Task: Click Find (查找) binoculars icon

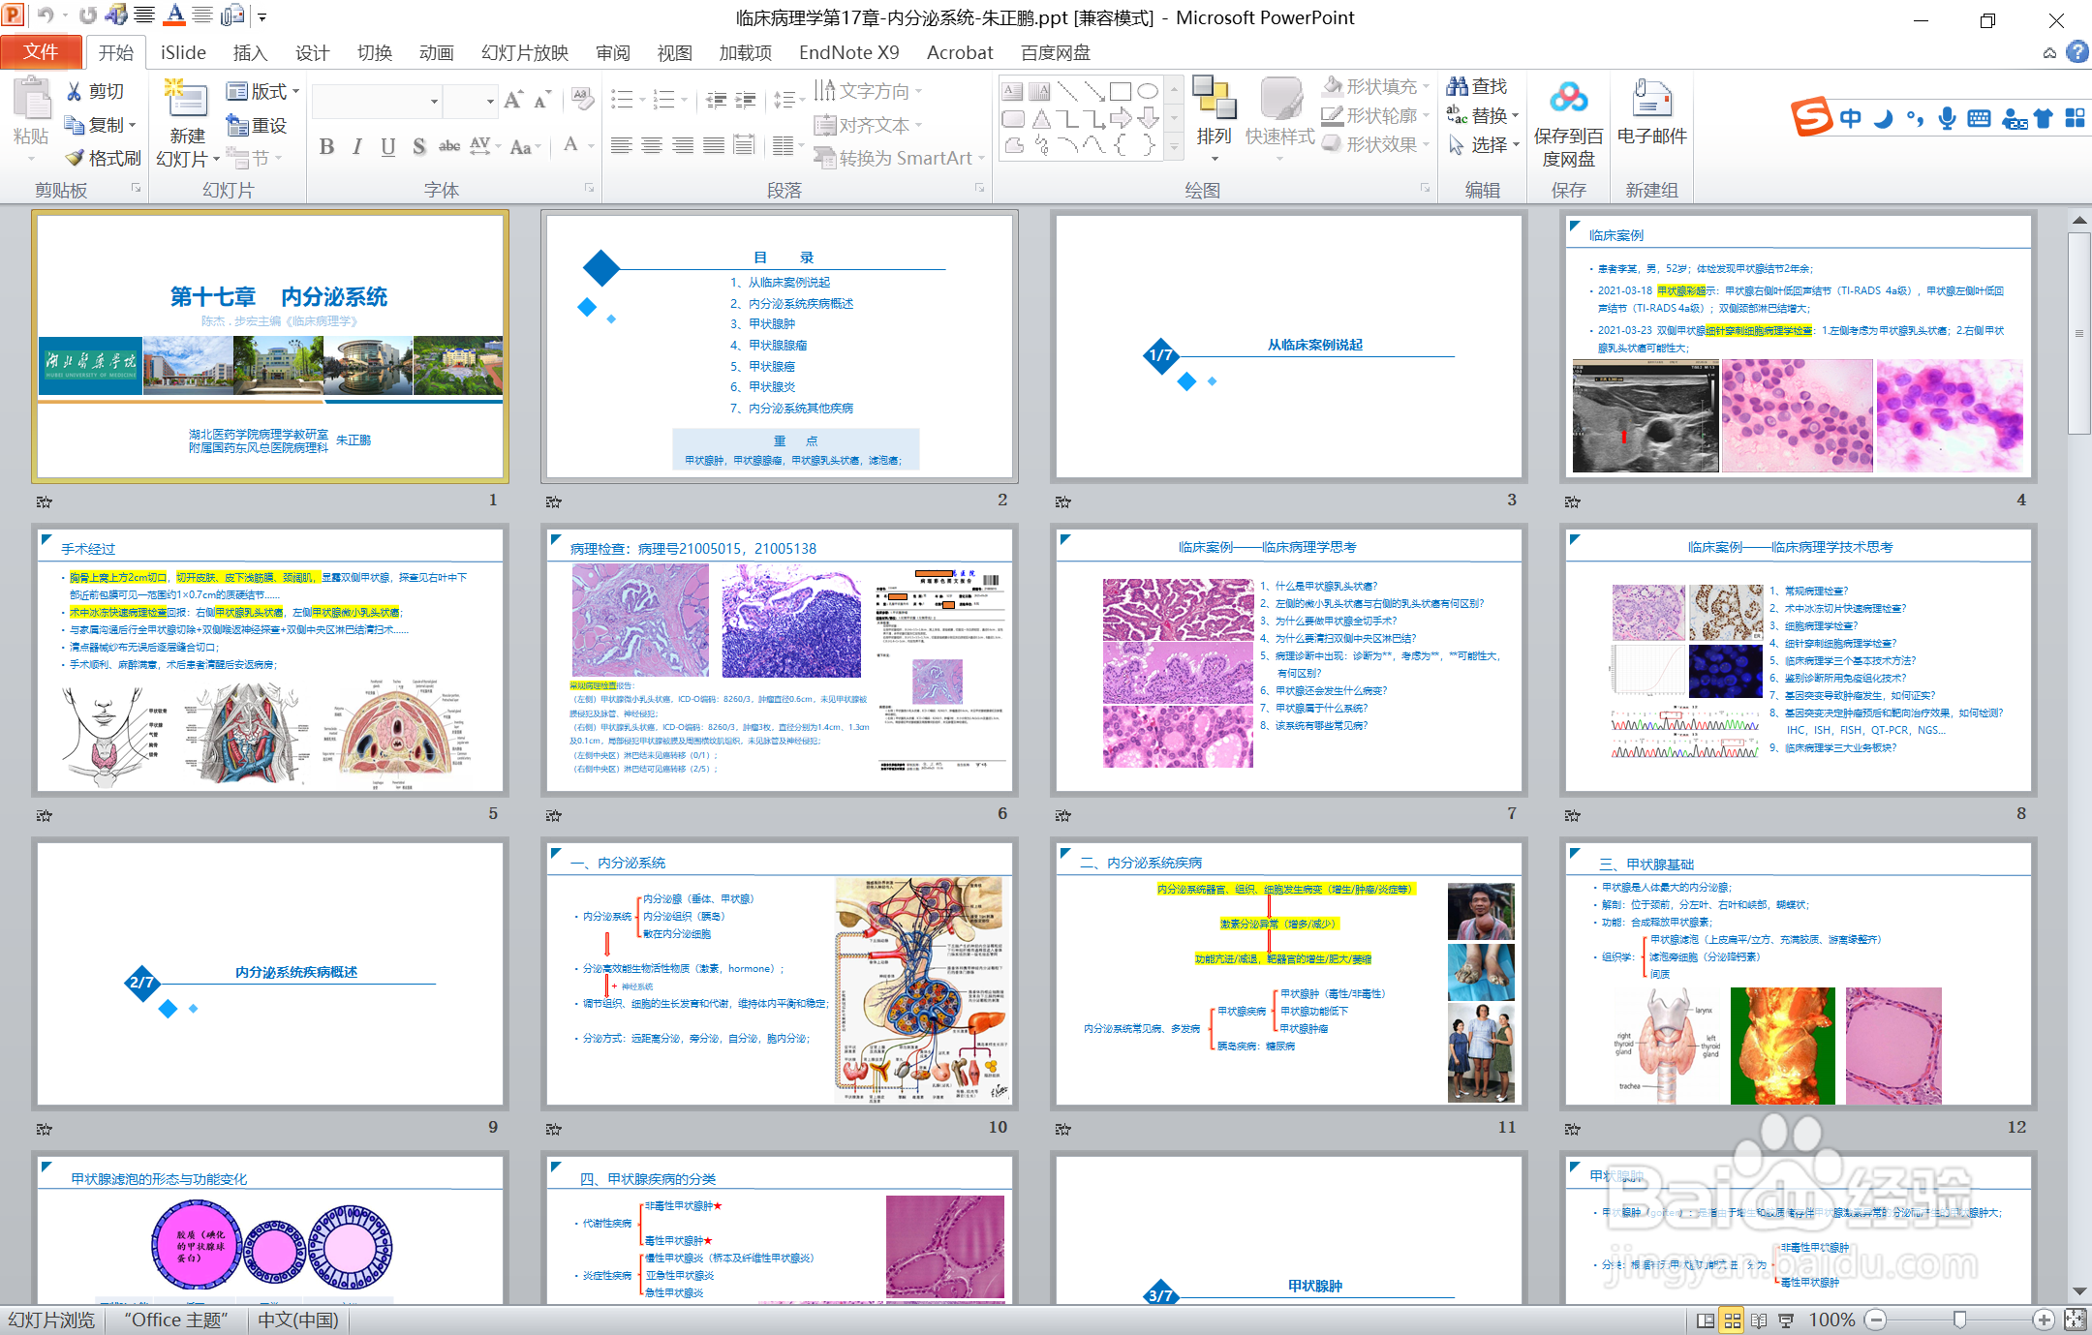Action: [1458, 86]
